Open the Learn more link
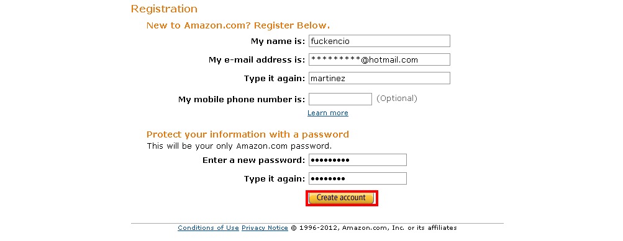 [x=328, y=113]
